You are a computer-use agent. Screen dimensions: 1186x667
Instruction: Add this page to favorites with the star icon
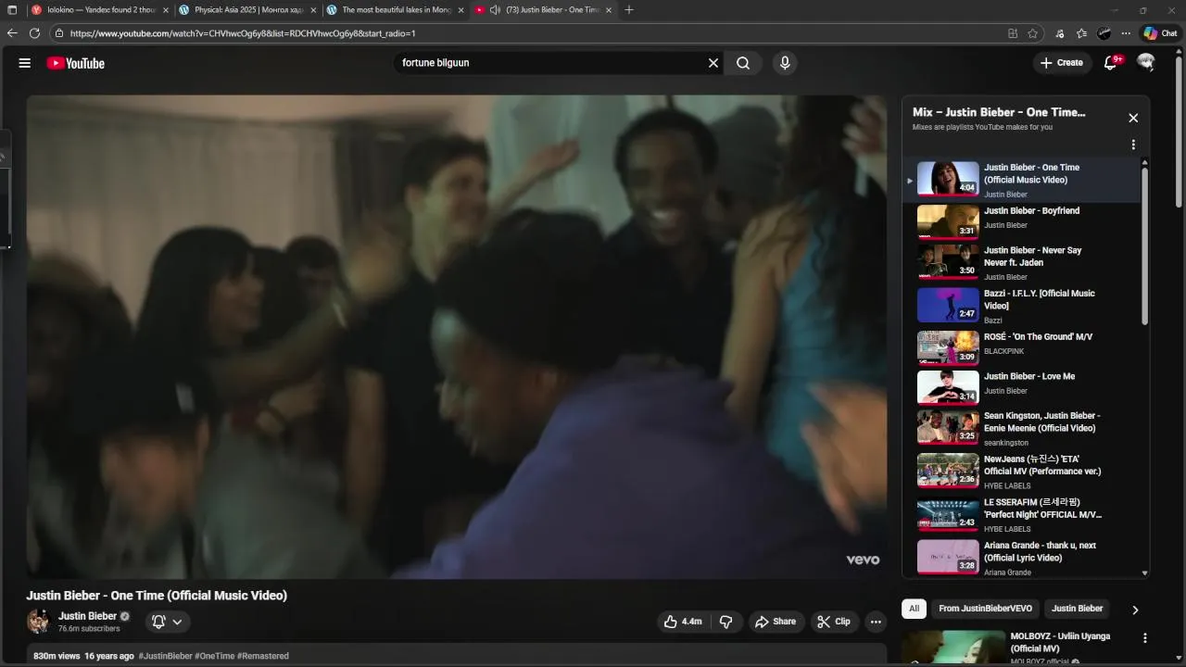coord(1032,33)
